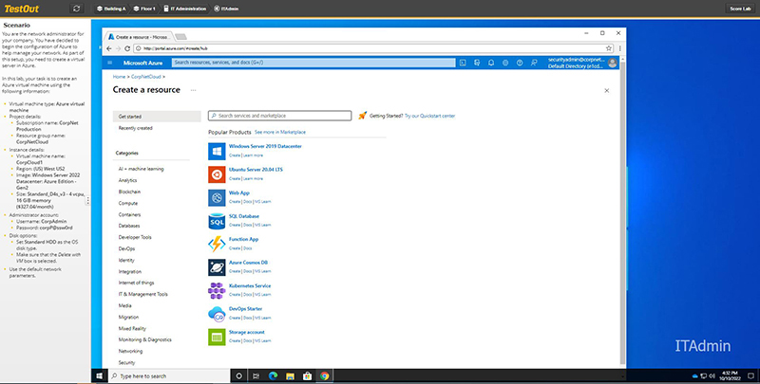
Task: Click the browser address bar
Action: tap(373, 48)
